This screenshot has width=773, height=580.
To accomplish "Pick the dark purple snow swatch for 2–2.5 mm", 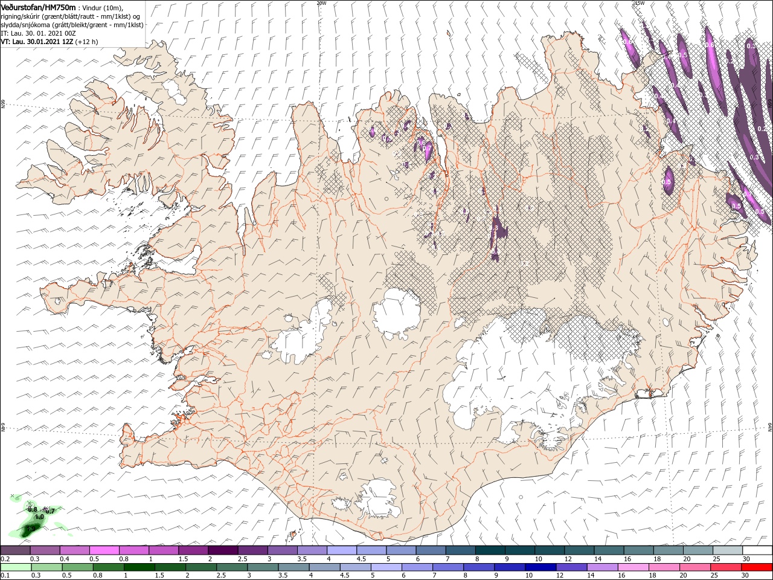I will coord(222,550).
